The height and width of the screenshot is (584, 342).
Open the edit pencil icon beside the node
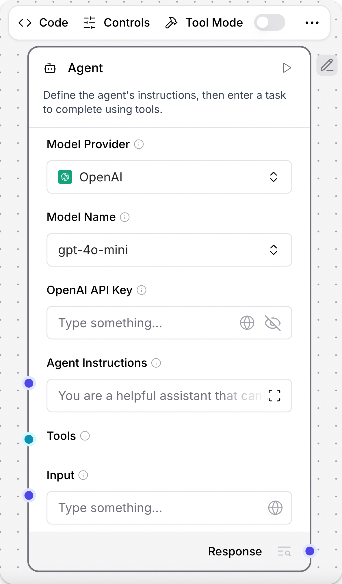click(327, 65)
